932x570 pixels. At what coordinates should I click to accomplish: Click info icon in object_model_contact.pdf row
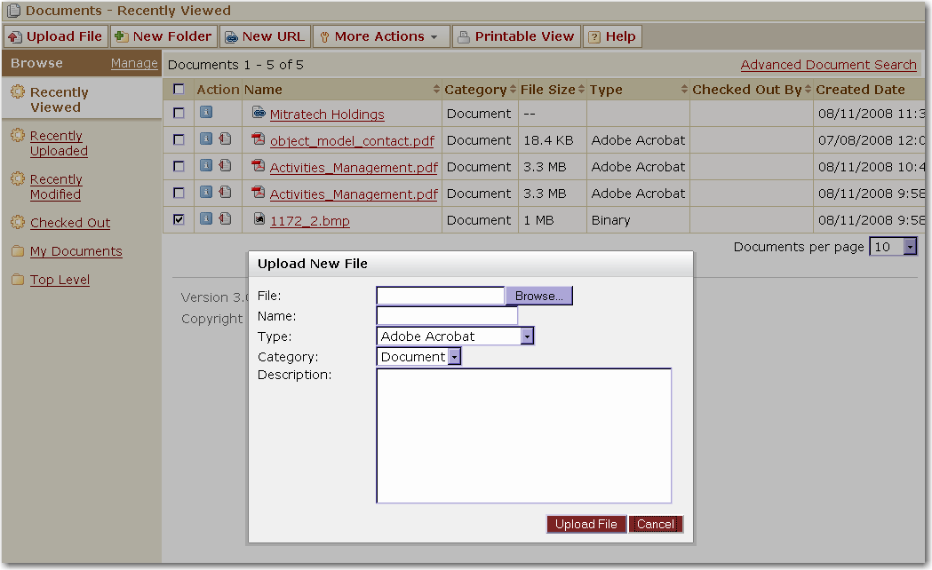[205, 139]
